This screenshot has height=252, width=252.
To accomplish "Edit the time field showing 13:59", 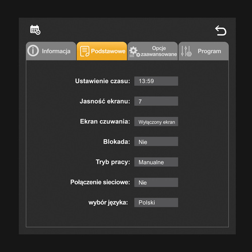I will point(156,81).
